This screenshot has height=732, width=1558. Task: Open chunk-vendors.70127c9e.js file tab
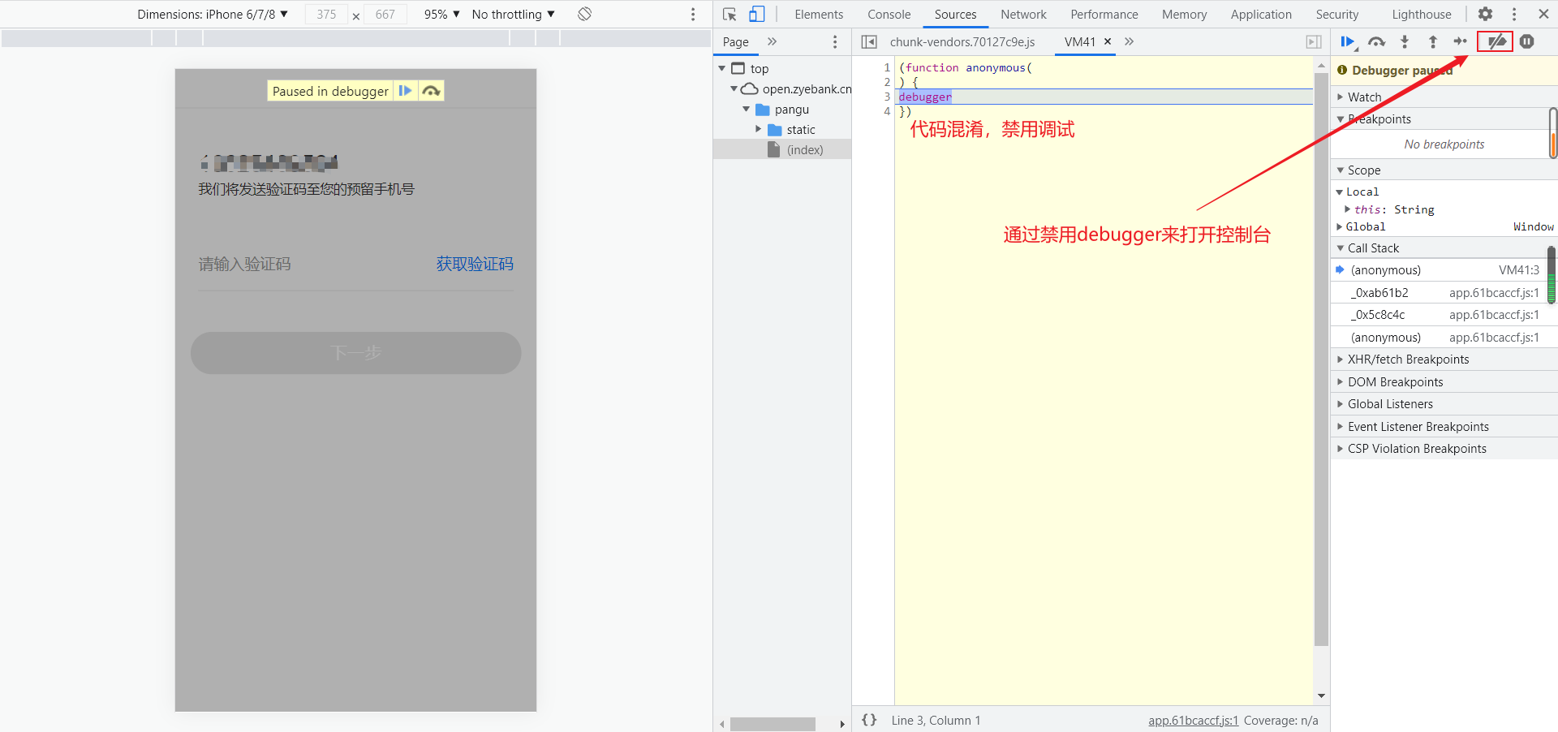pyautogui.click(x=962, y=42)
